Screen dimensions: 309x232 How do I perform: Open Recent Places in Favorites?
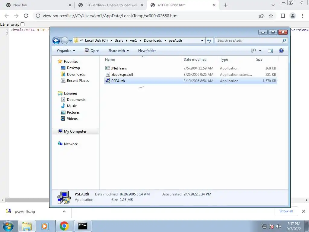click(x=75, y=80)
